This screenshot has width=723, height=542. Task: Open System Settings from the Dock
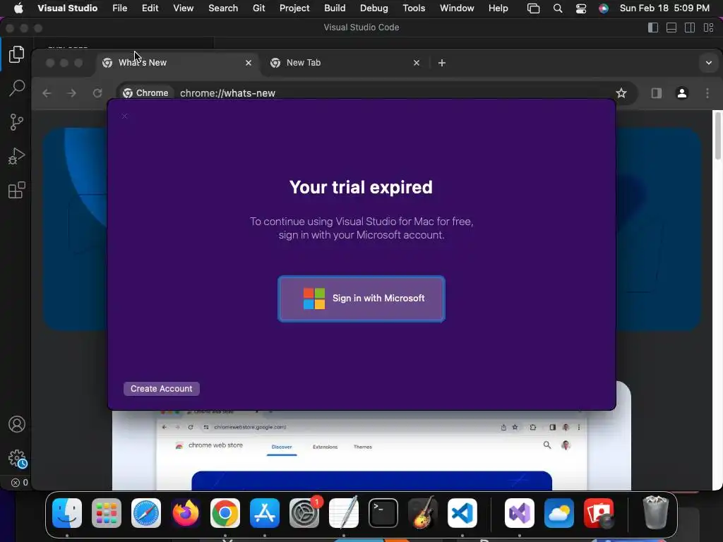[x=304, y=513]
